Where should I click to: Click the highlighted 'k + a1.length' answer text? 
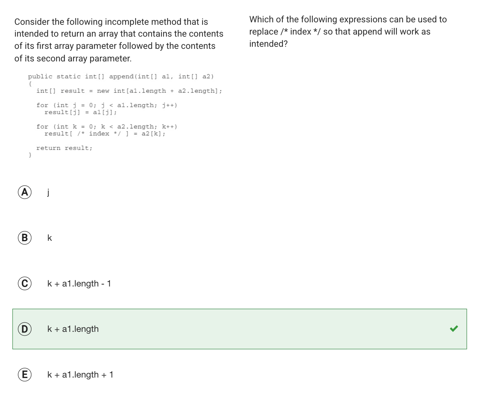click(x=73, y=329)
